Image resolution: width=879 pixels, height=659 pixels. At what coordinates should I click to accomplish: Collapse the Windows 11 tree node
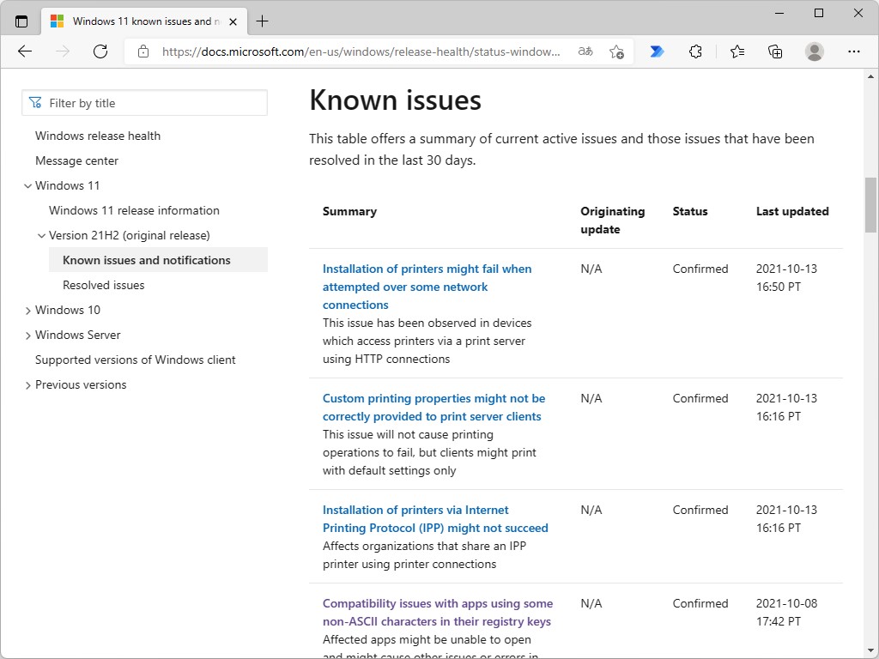[28, 186]
